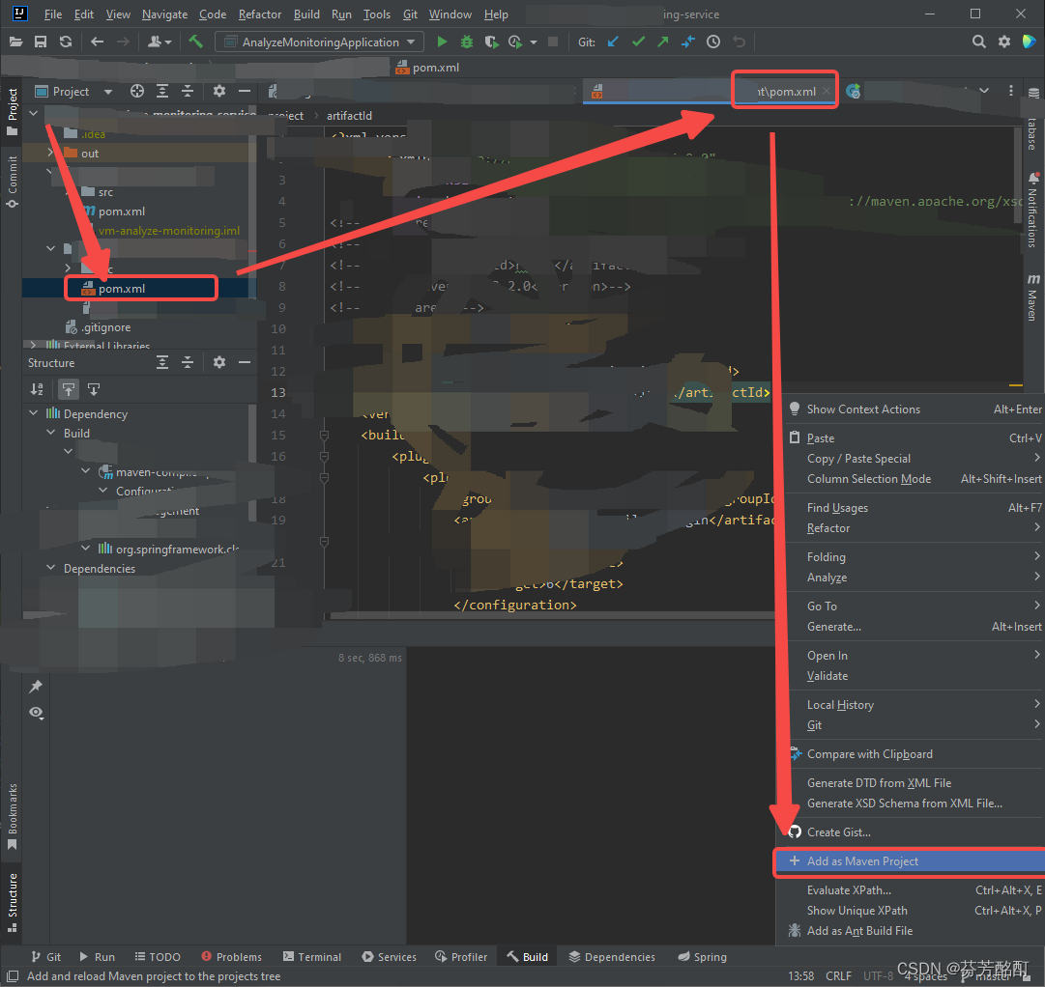Click the Reload from disk icon
The width and height of the screenshot is (1045, 987).
click(66, 42)
